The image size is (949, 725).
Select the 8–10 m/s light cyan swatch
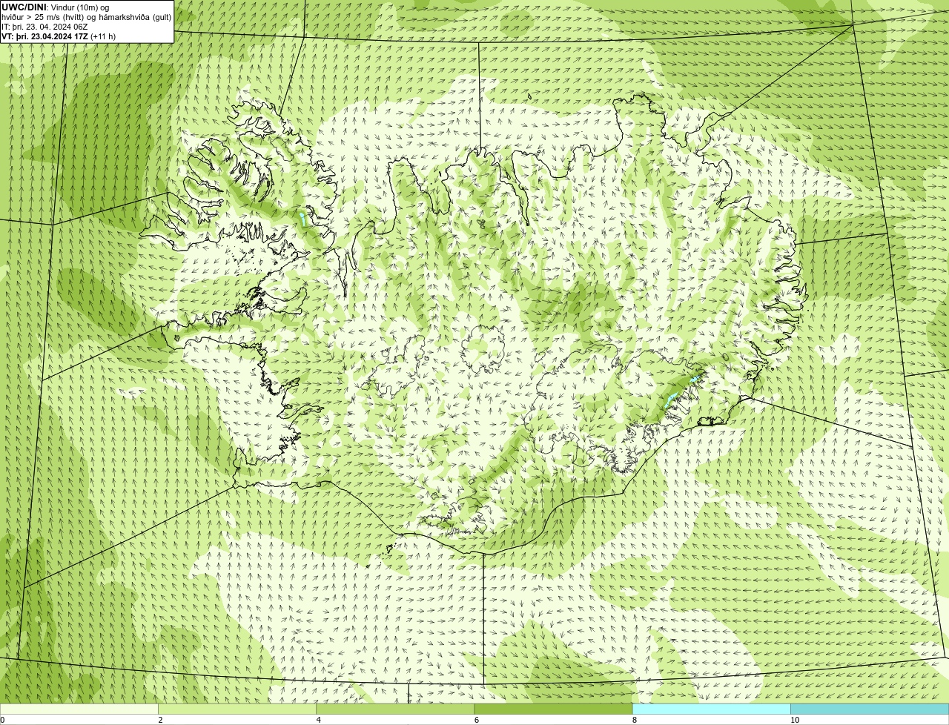711,709
